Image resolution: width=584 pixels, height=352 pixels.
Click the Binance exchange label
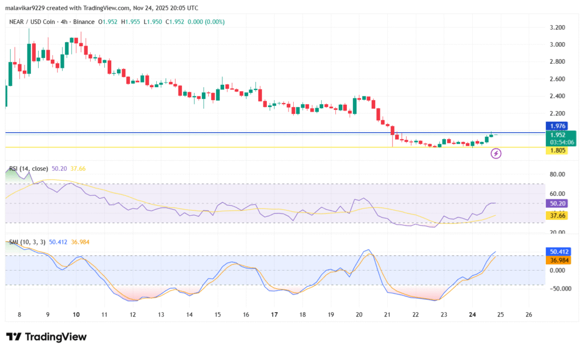click(84, 22)
